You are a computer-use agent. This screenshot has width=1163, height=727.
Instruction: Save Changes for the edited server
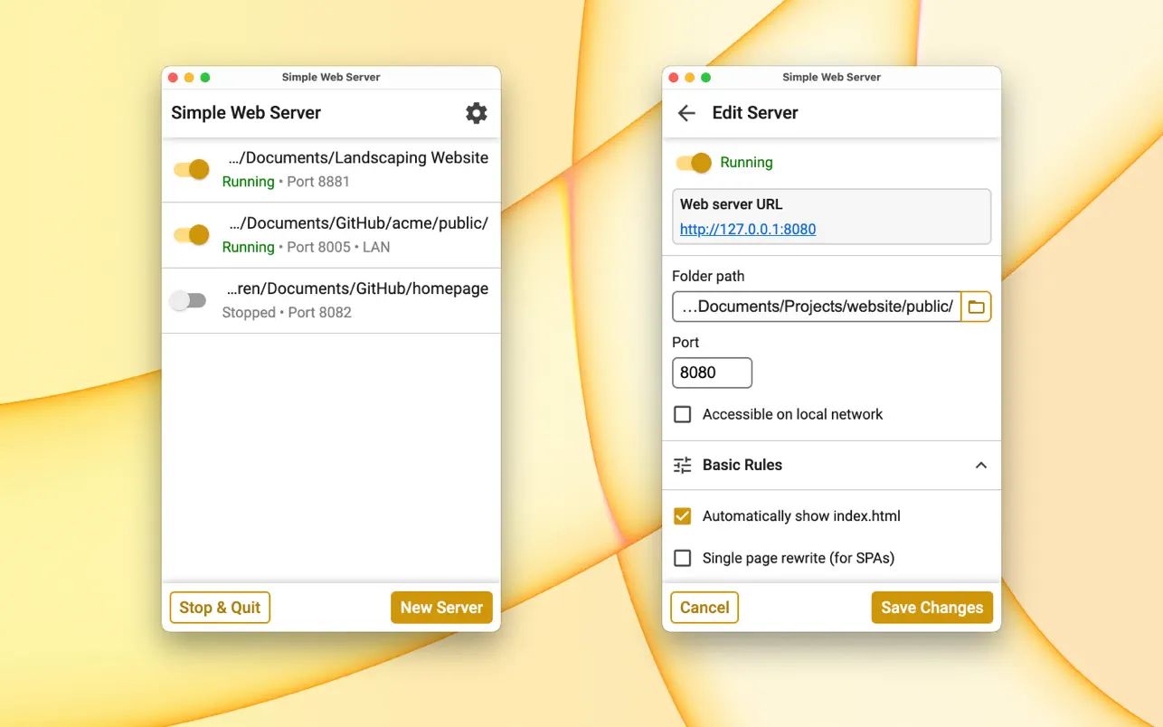point(931,607)
